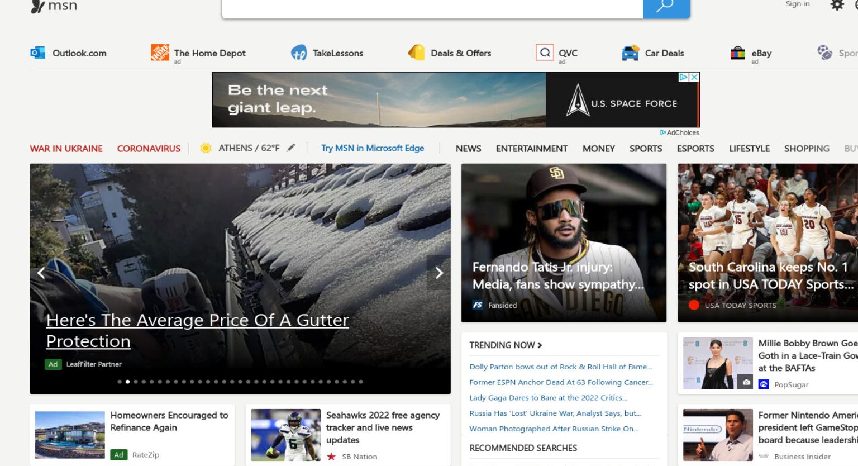Click the green Ad badge by LeafFilter Partner

tap(53, 364)
